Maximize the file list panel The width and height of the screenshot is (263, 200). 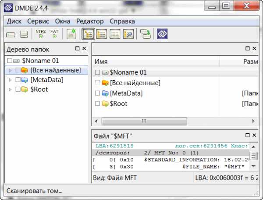(247, 49)
